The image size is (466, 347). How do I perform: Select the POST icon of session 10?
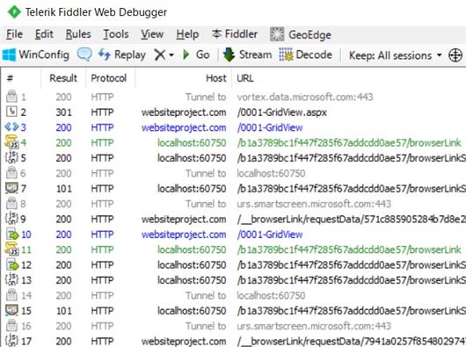[12, 235]
